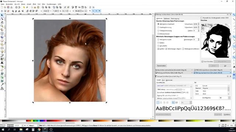Select the Zoom magnifier tool in toolbox
The width and height of the screenshot is (236, 132).
pos(2,26)
